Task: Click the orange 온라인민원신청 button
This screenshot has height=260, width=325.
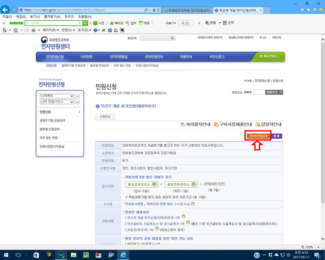Action: pyautogui.click(x=258, y=136)
